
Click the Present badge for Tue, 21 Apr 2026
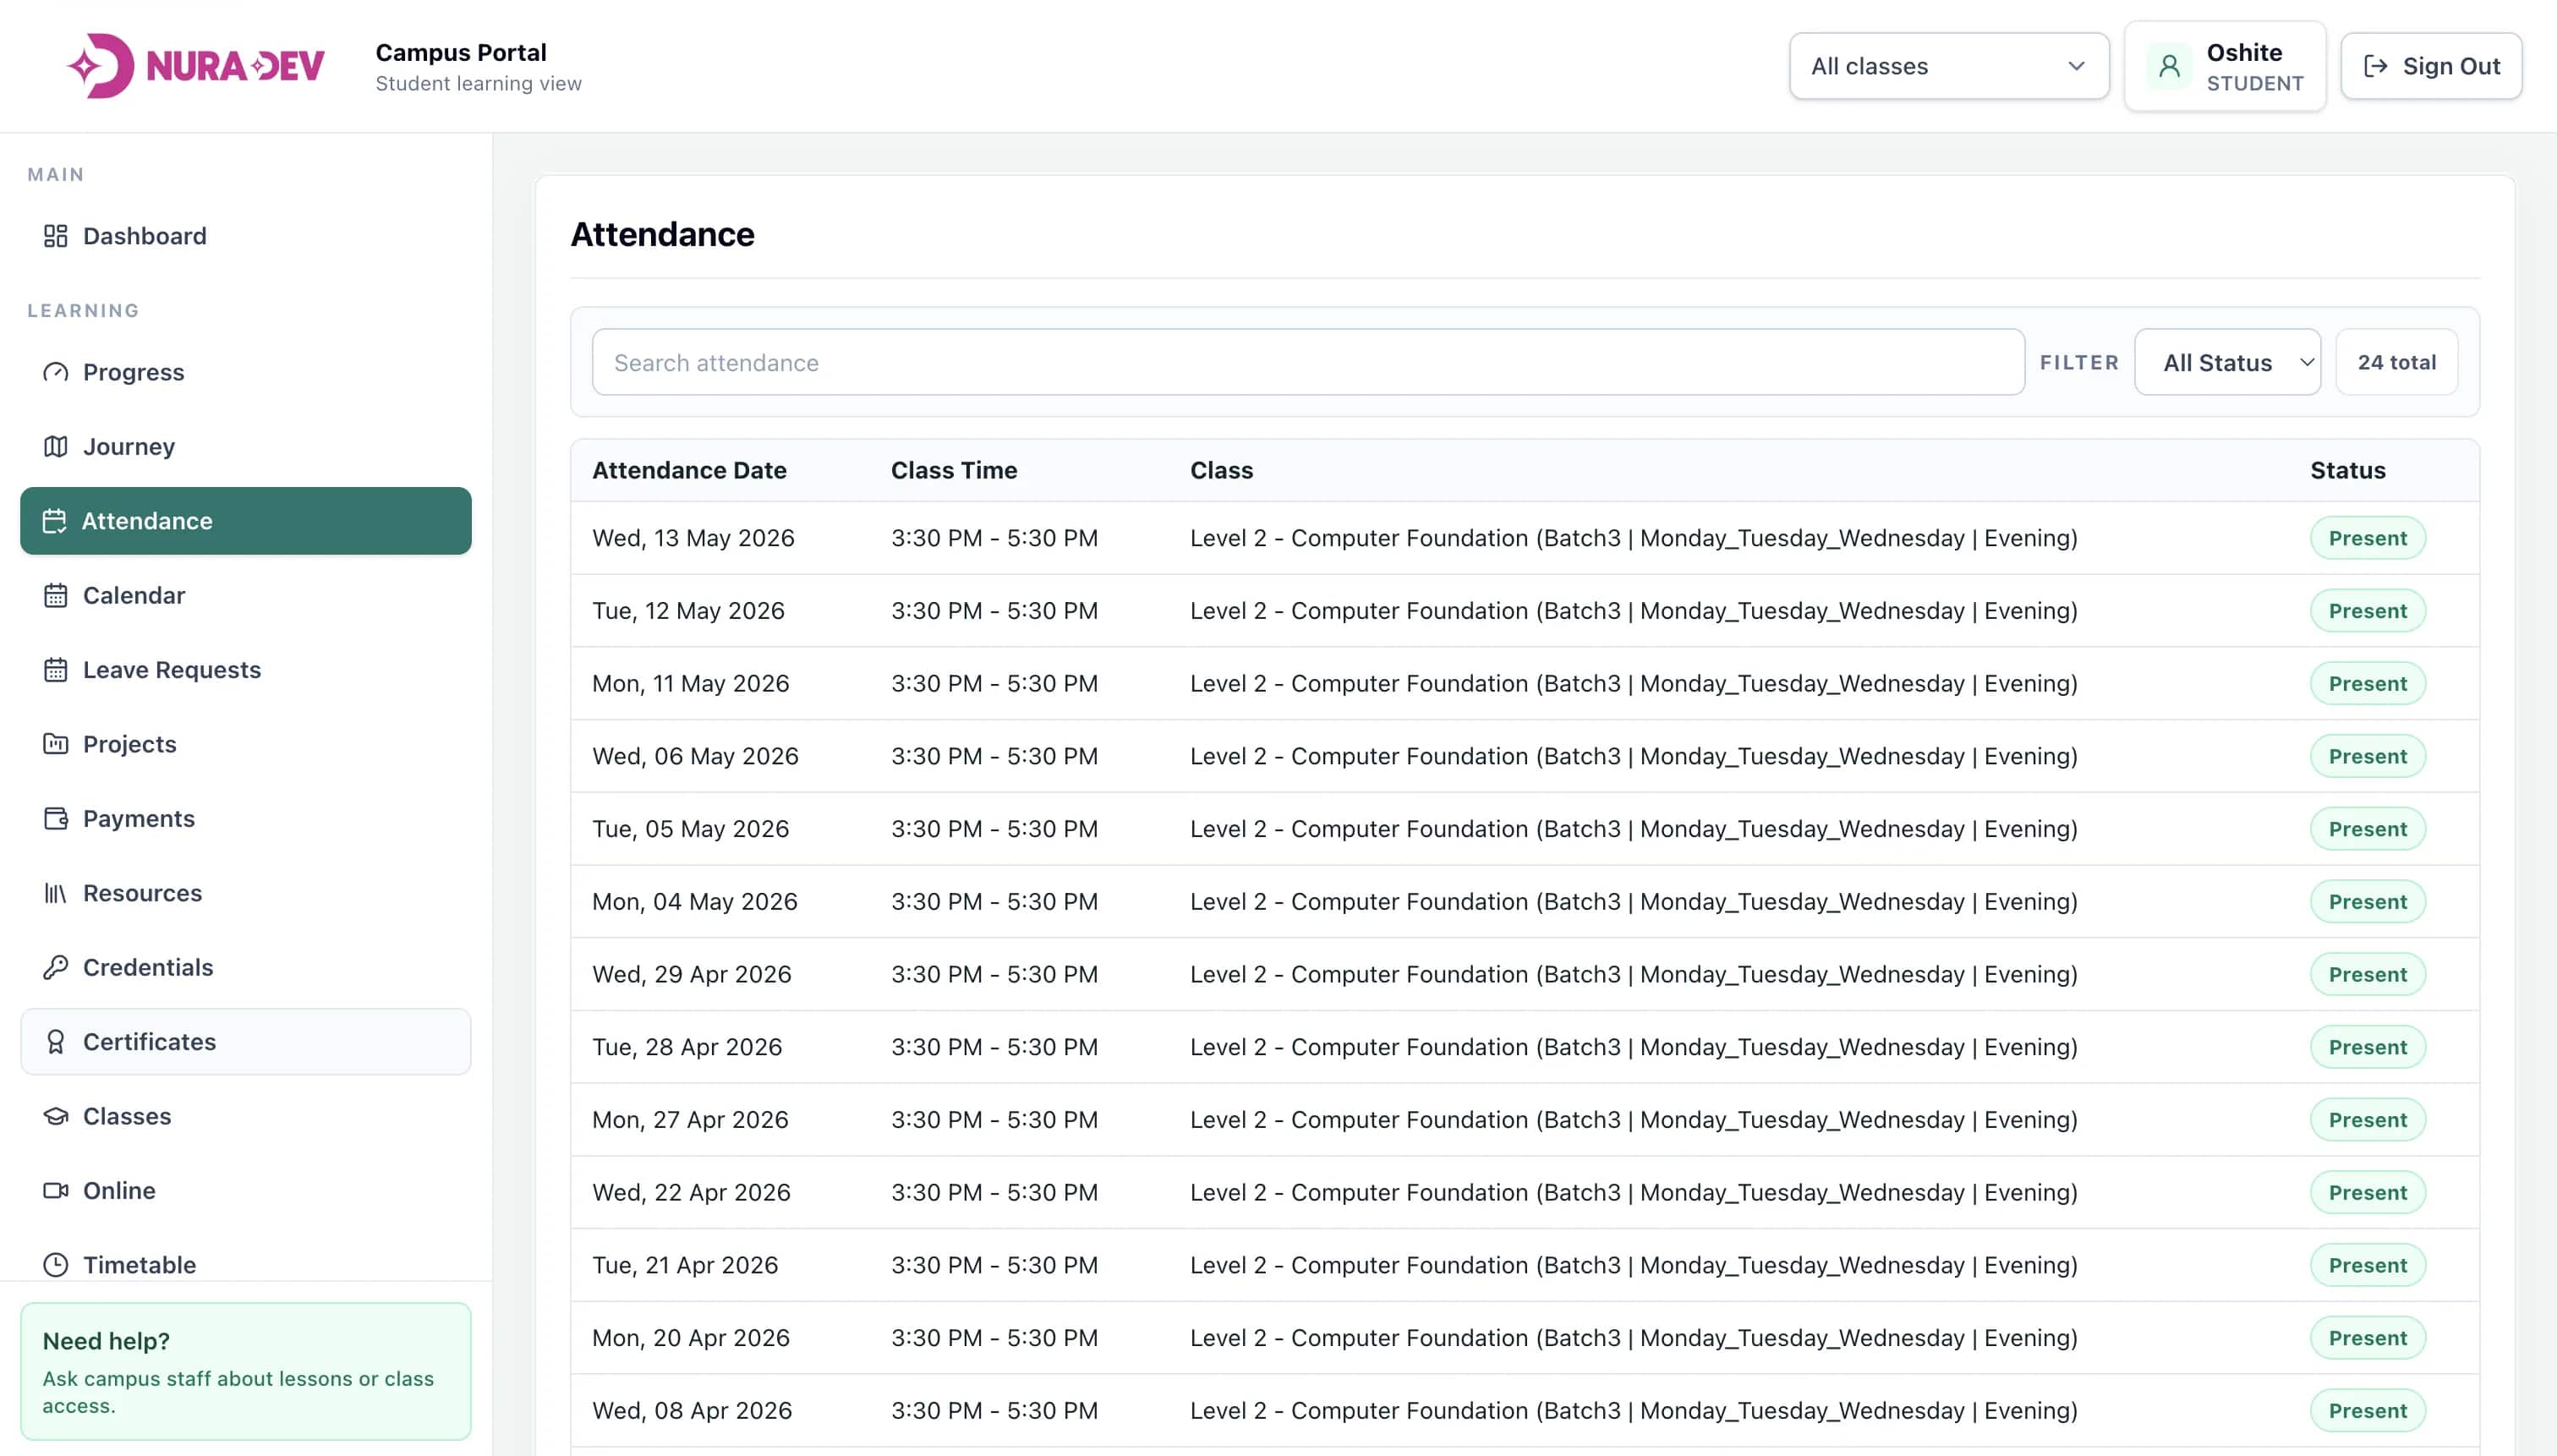(2367, 1265)
